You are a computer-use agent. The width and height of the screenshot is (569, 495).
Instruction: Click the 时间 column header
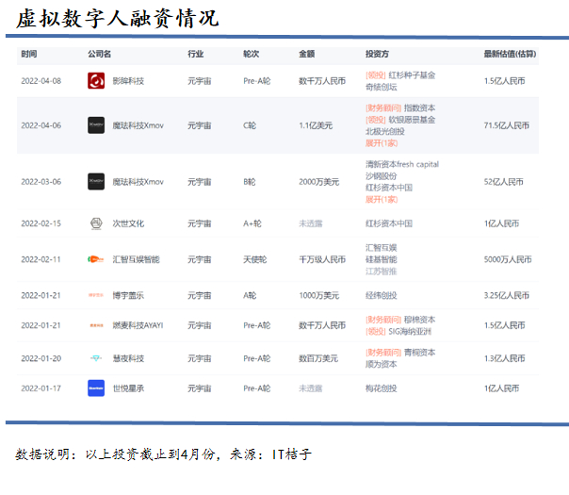(x=28, y=54)
